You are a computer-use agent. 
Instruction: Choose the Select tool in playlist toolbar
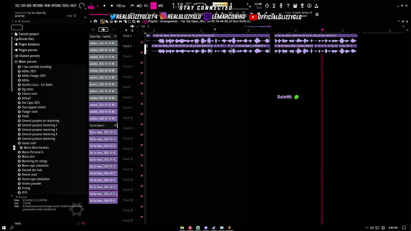point(129,21)
